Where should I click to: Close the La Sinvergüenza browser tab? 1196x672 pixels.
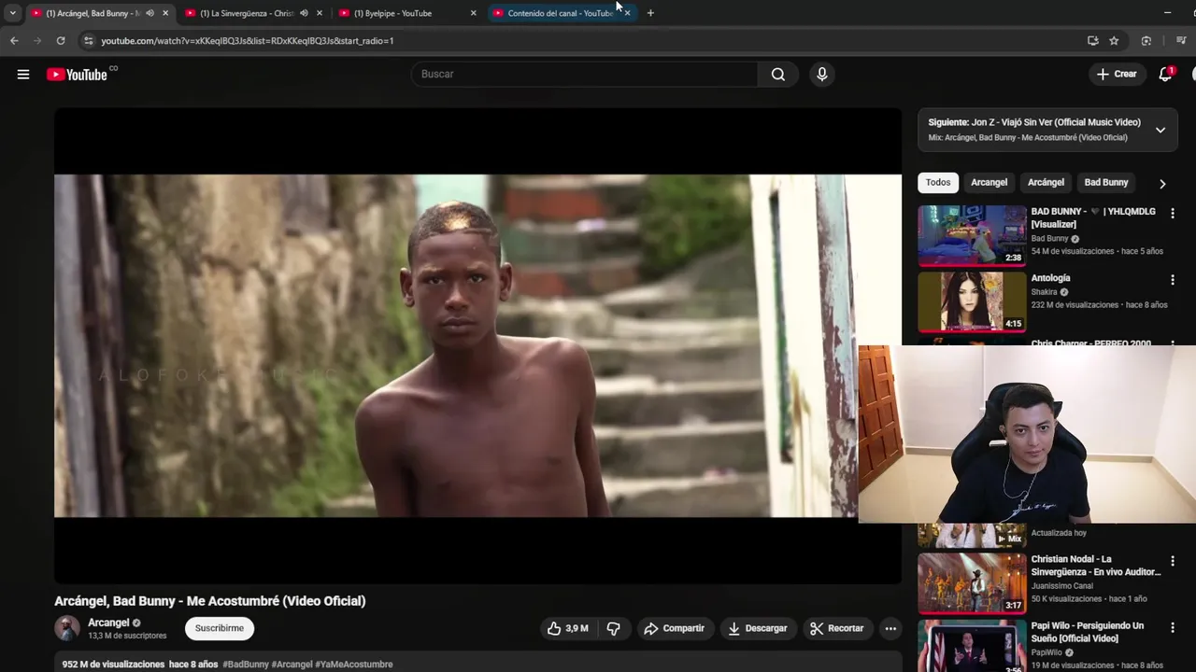[x=320, y=13]
